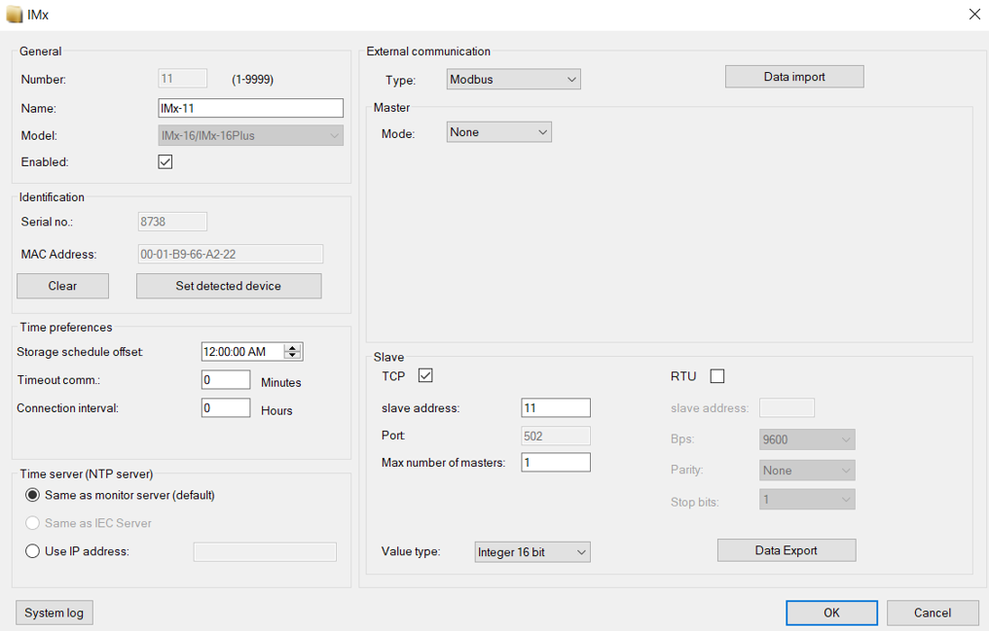Viewport: 989px width, 631px height.
Task: Click the Set detected device button
Action: click(229, 286)
